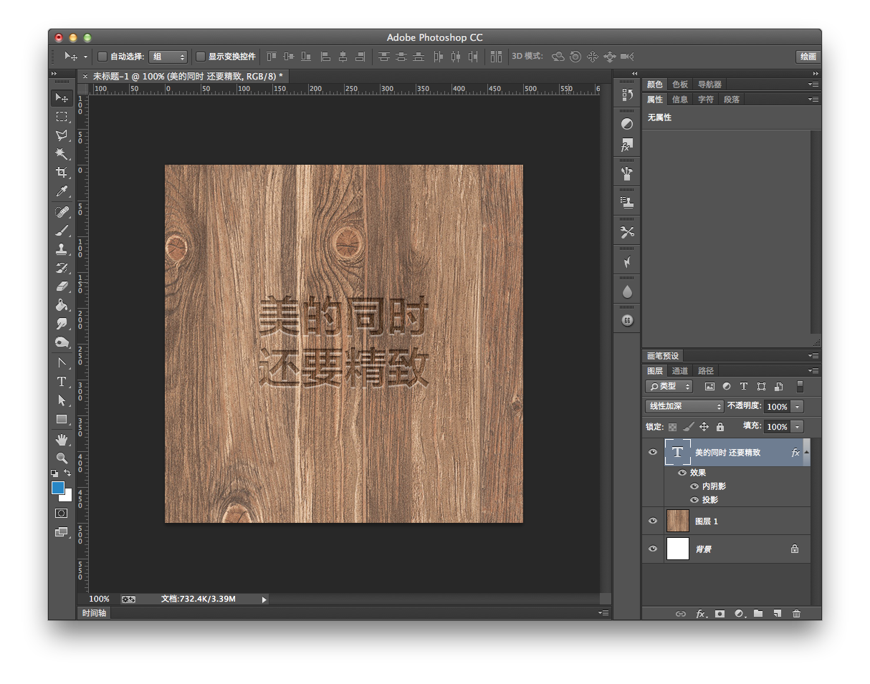
Task: Activate the Horizontal Type tool
Action: click(62, 382)
